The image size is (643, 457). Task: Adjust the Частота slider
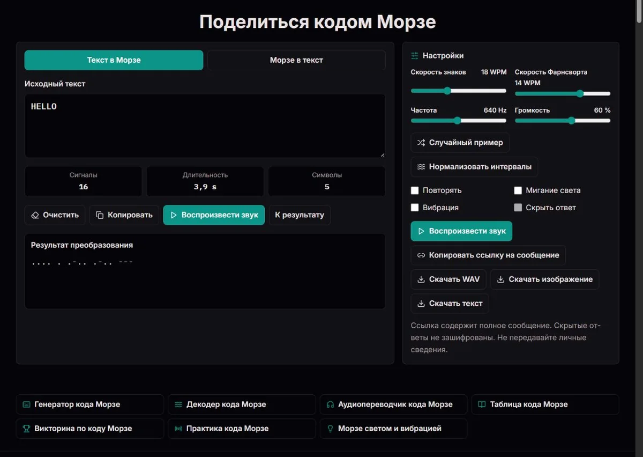click(x=458, y=121)
